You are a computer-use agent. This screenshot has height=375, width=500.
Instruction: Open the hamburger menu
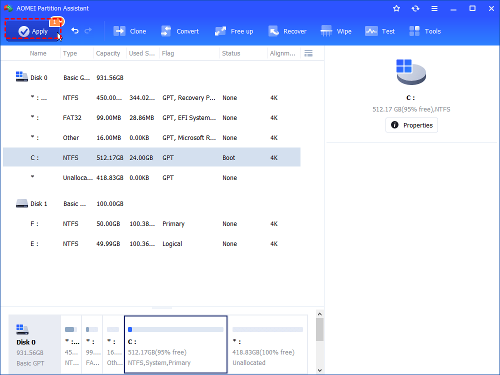pos(434,8)
